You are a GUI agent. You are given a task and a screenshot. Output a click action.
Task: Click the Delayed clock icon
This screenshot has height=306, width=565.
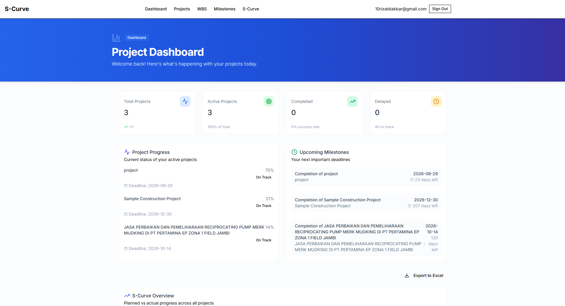click(x=436, y=101)
